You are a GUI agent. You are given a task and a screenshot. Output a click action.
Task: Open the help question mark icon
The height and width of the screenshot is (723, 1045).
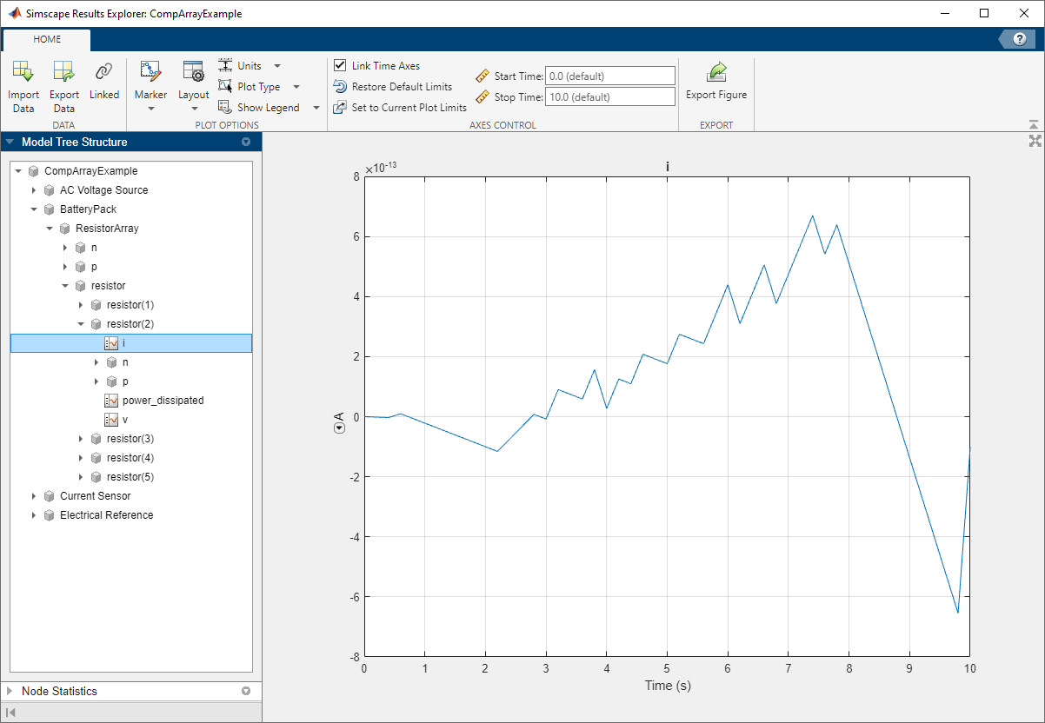click(1020, 39)
